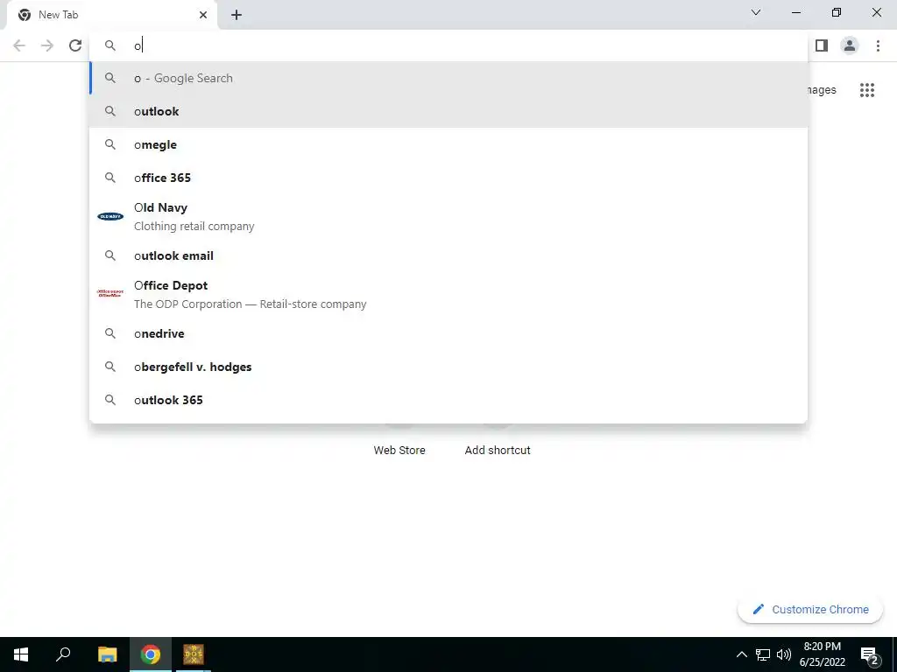Click the address bar input field

click(448, 45)
